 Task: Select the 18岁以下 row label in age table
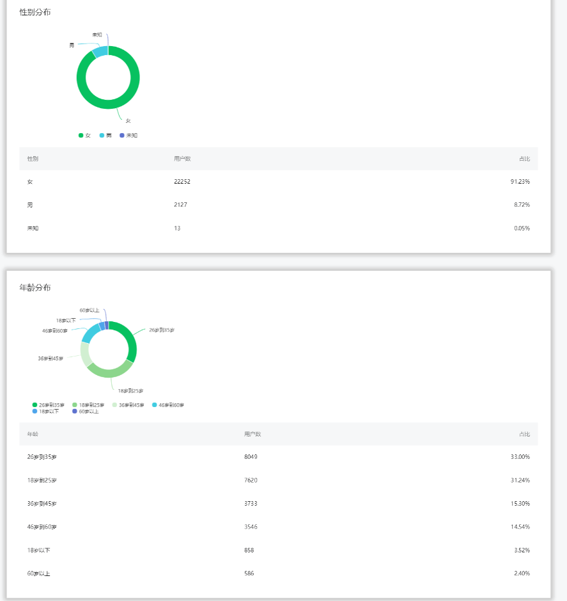(38, 550)
